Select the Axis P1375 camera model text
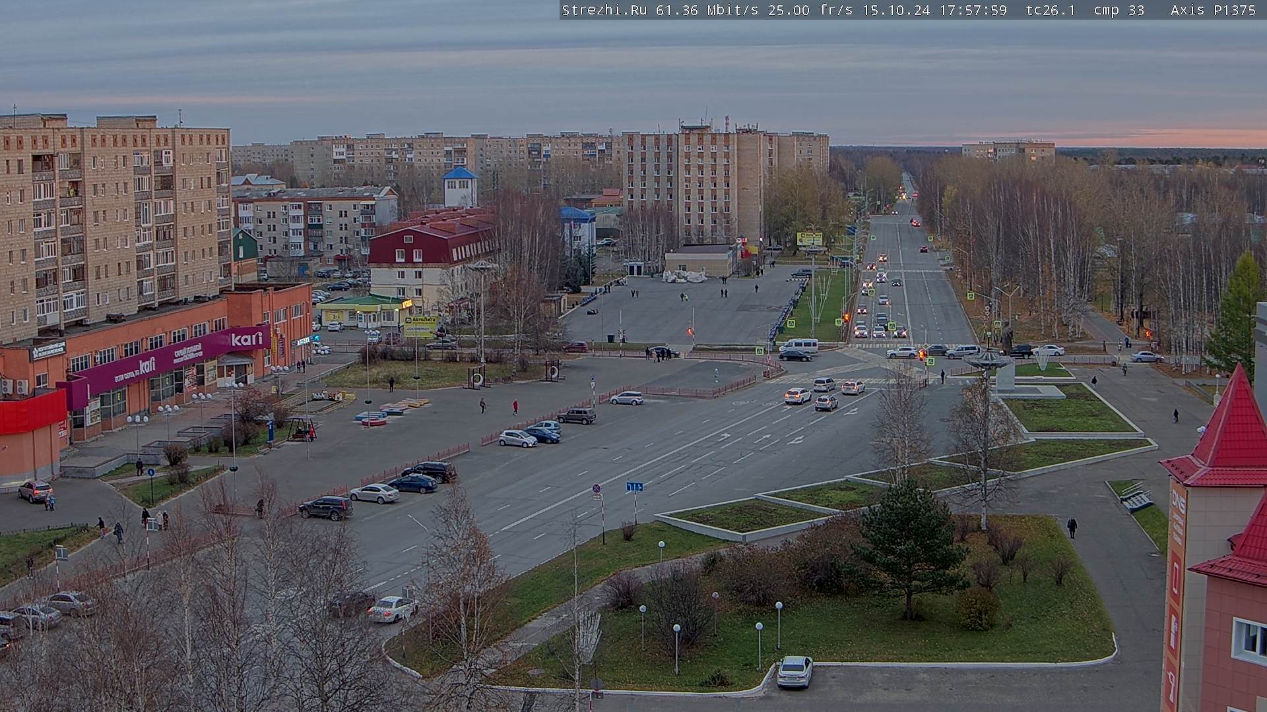Viewport: 1267px width, 712px height. [x=1214, y=10]
